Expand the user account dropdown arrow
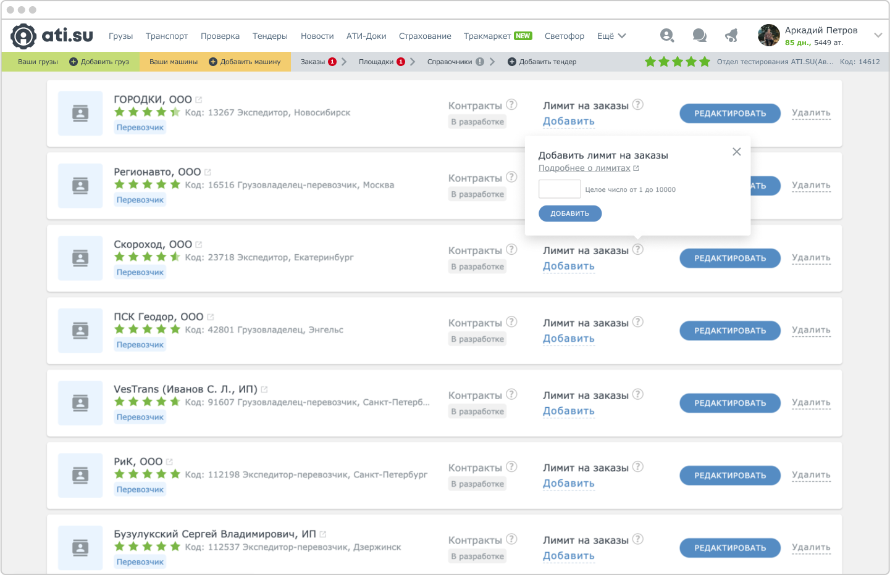 [878, 36]
